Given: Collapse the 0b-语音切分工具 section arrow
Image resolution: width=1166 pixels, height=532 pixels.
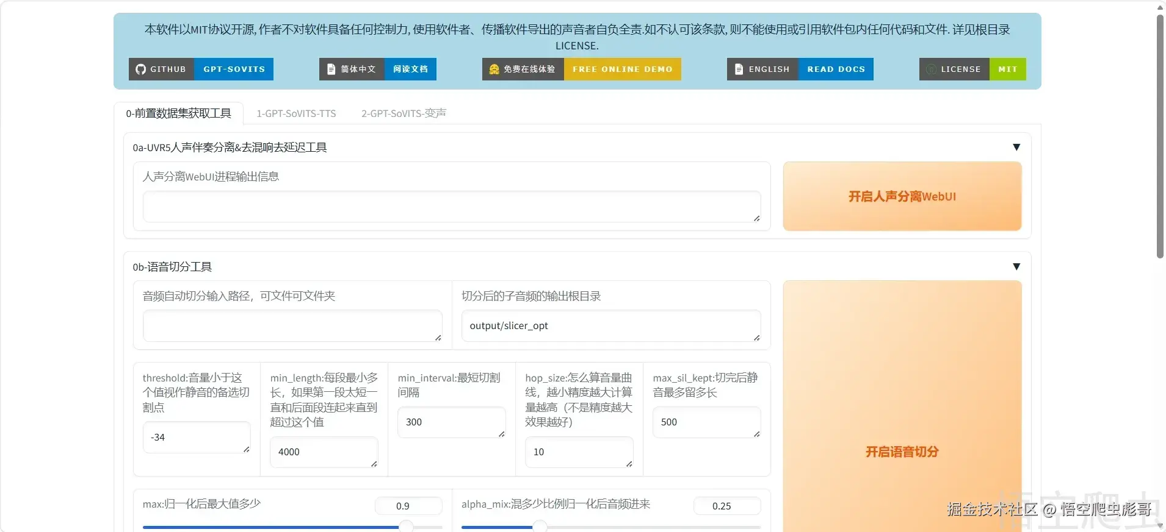Looking at the screenshot, I should tap(1016, 267).
